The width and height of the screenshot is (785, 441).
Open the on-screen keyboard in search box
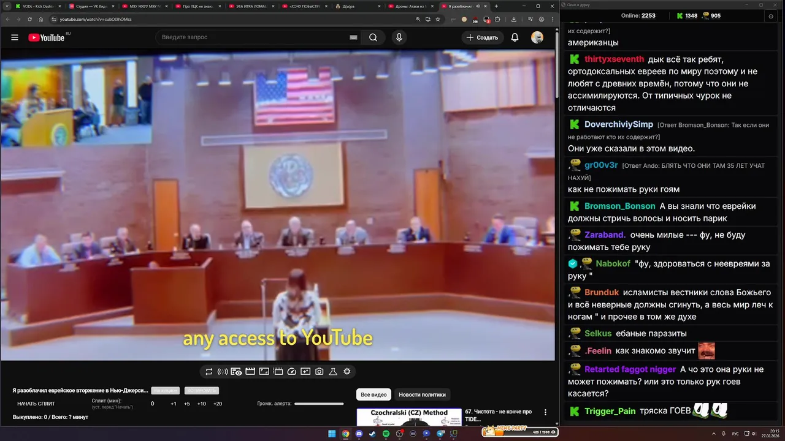click(x=353, y=37)
